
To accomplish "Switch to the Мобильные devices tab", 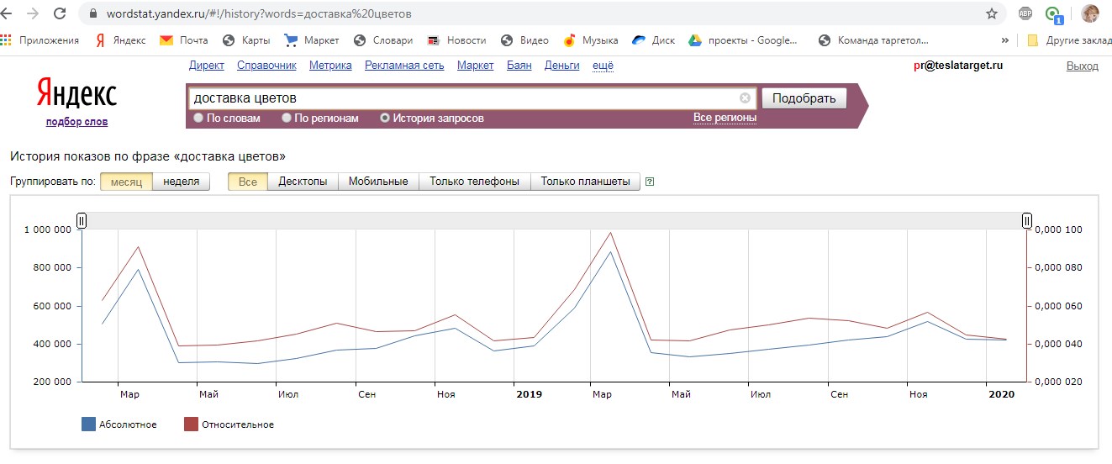I will click(x=378, y=182).
